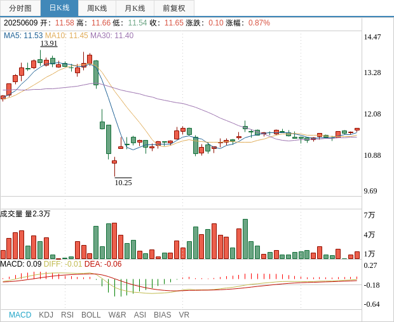The width and height of the screenshot is (394, 322).
Task: Select the ASI indicator
Action: (140, 314)
